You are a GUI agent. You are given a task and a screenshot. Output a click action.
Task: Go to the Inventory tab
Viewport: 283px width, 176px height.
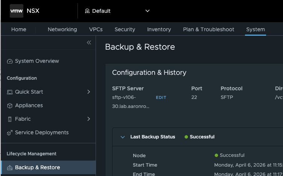click(159, 29)
